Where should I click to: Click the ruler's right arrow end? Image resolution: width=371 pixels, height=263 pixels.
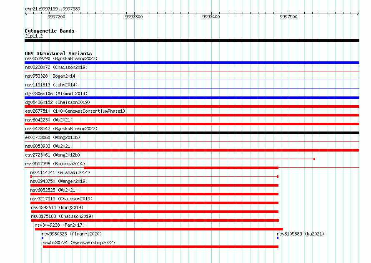click(358, 13)
